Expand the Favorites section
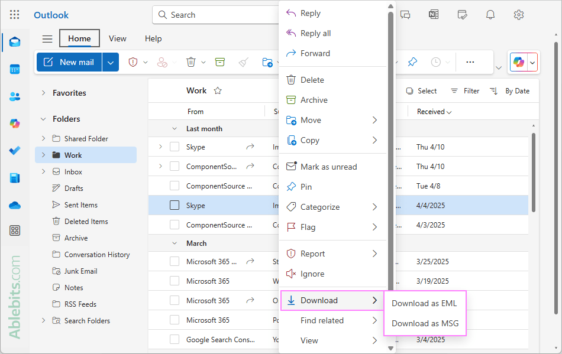 pyautogui.click(x=43, y=93)
